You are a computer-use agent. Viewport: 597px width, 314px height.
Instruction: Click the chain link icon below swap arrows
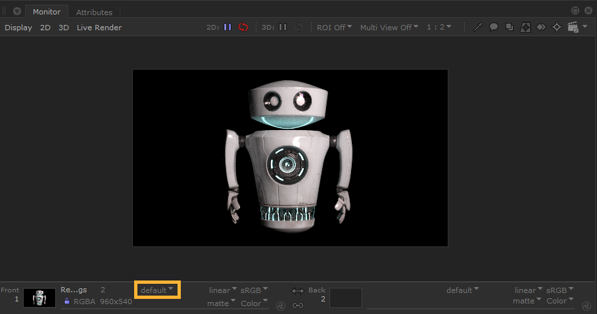298,305
